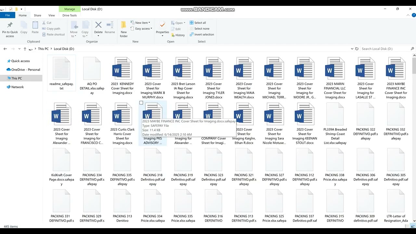This screenshot has width=416, height=234.
Task: Click Open in ribbon Open group
Action: (178, 23)
